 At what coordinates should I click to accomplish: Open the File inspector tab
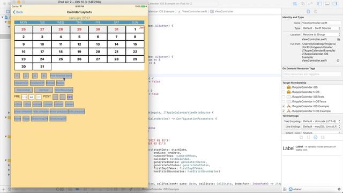pyautogui.click(x=309, y=12)
